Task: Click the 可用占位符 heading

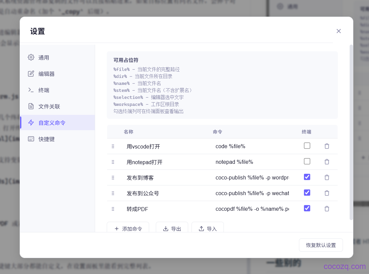Action: click(126, 60)
